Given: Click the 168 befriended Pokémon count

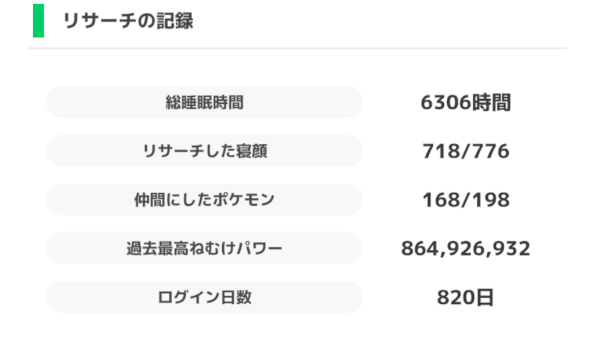Looking at the screenshot, I should 439,201.
